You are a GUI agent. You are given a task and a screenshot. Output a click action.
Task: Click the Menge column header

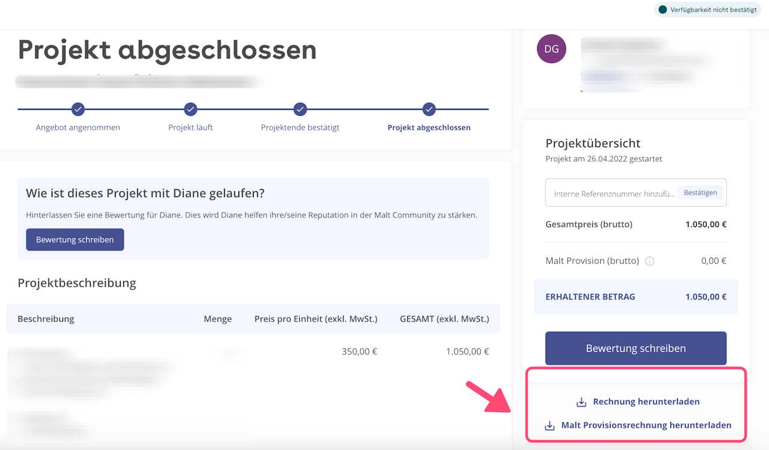click(x=217, y=318)
